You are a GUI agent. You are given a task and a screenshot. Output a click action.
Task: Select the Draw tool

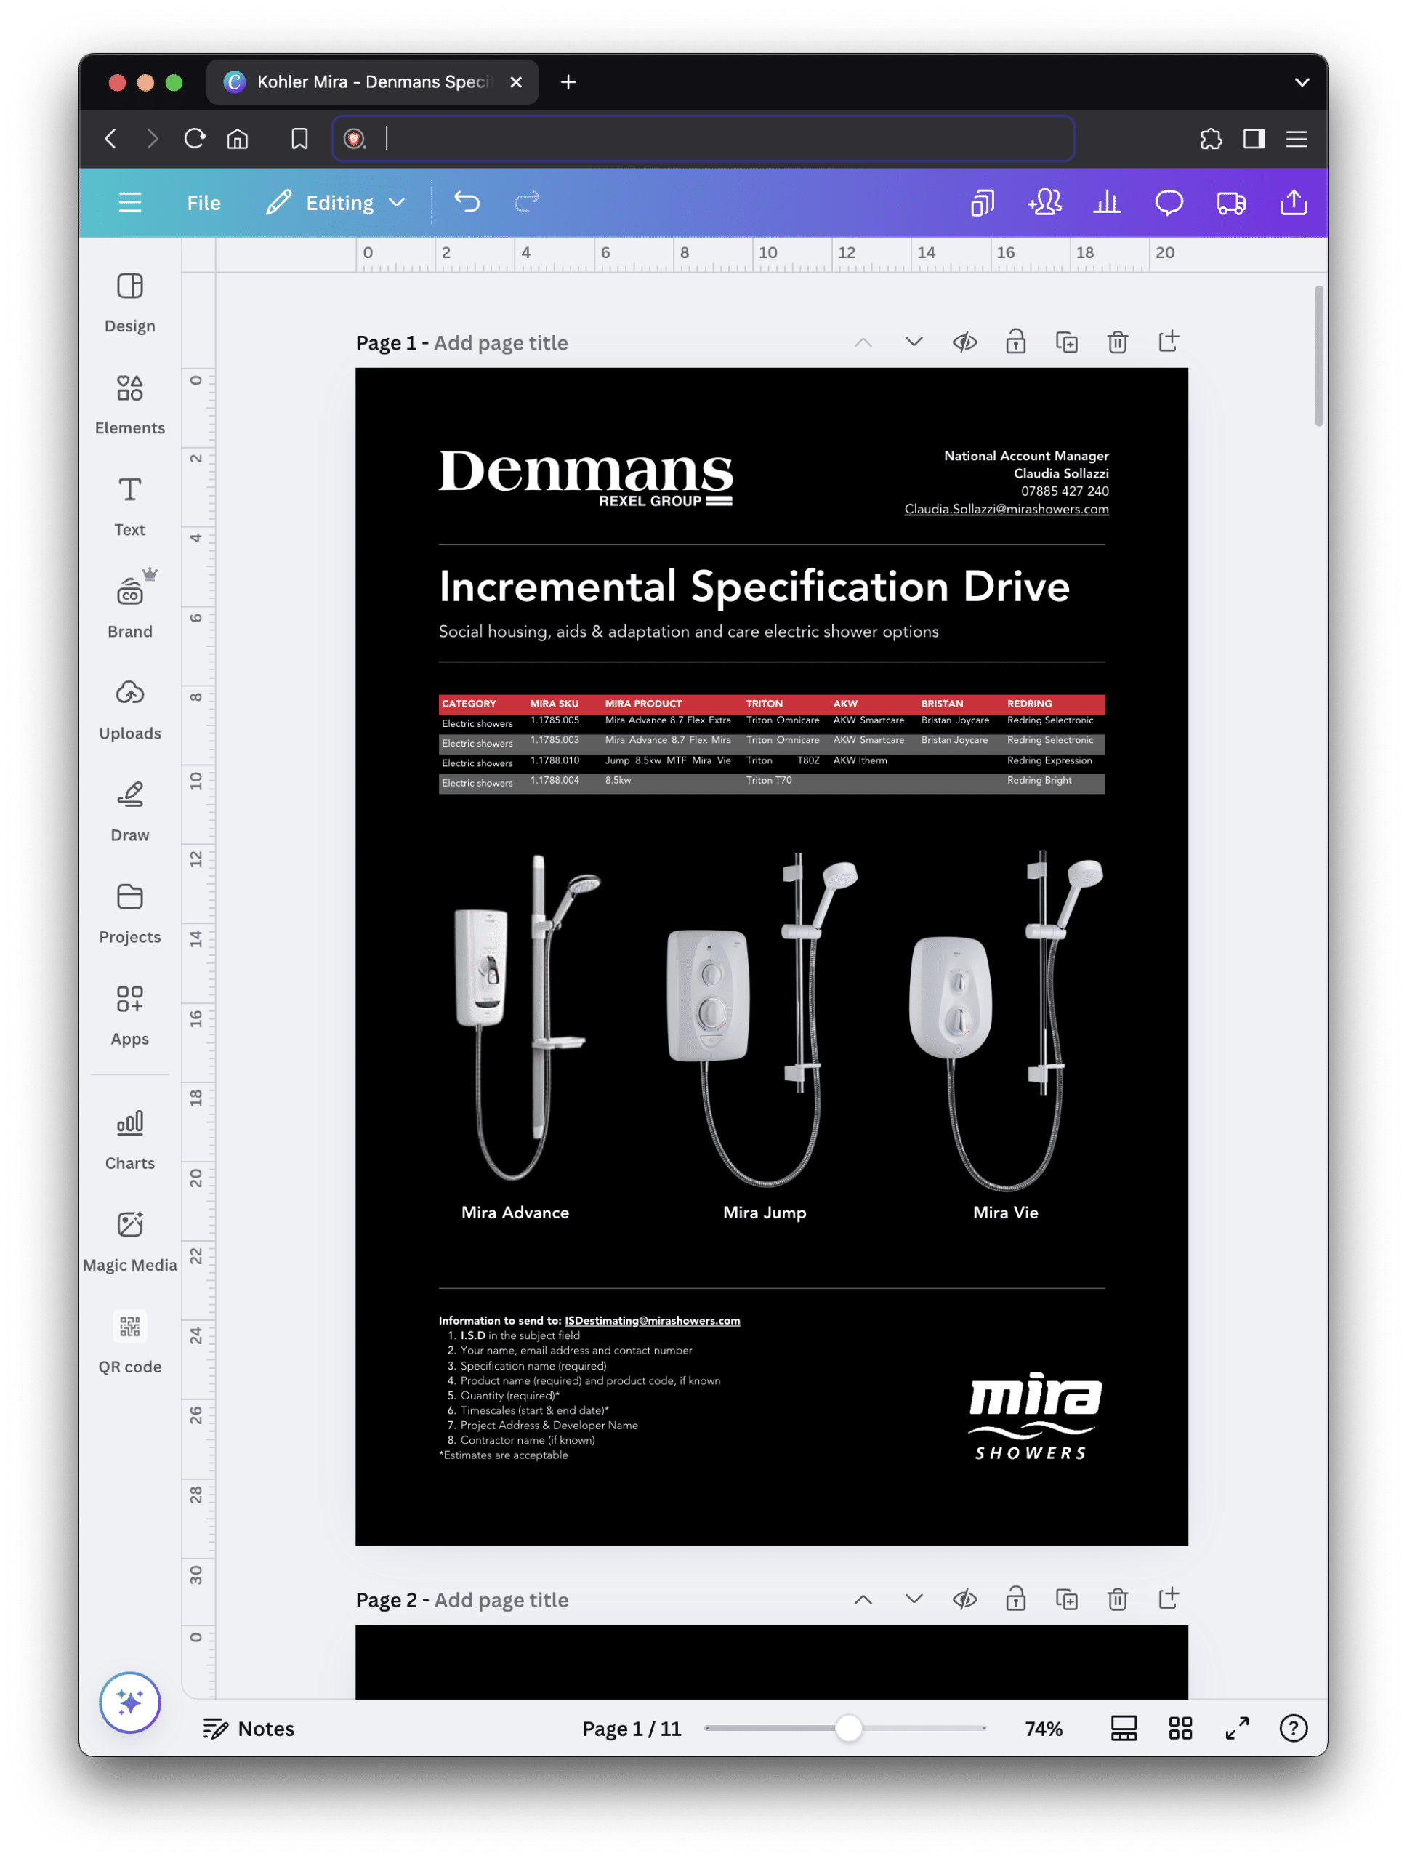[x=129, y=811]
